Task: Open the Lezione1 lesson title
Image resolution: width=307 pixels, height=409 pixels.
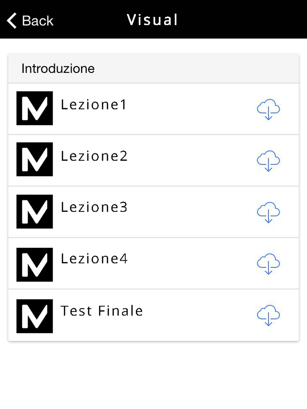Action: click(x=94, y=105)
